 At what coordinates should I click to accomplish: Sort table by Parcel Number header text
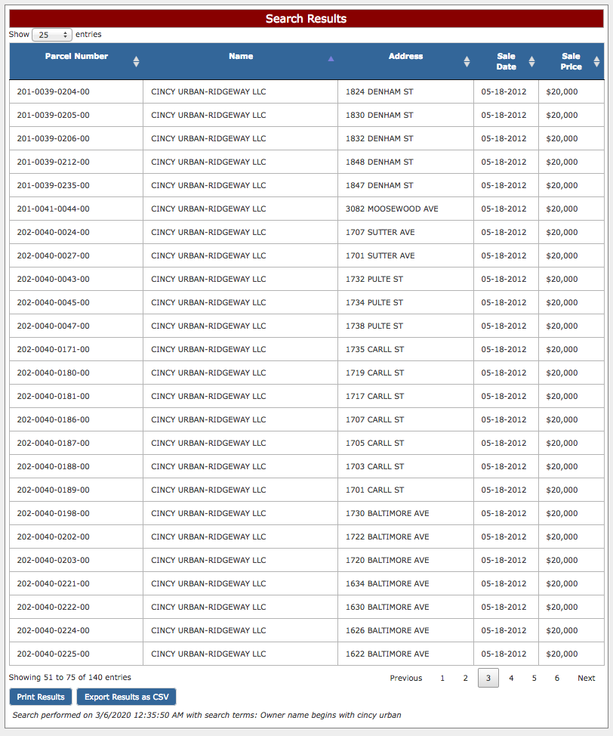point(76,57)
